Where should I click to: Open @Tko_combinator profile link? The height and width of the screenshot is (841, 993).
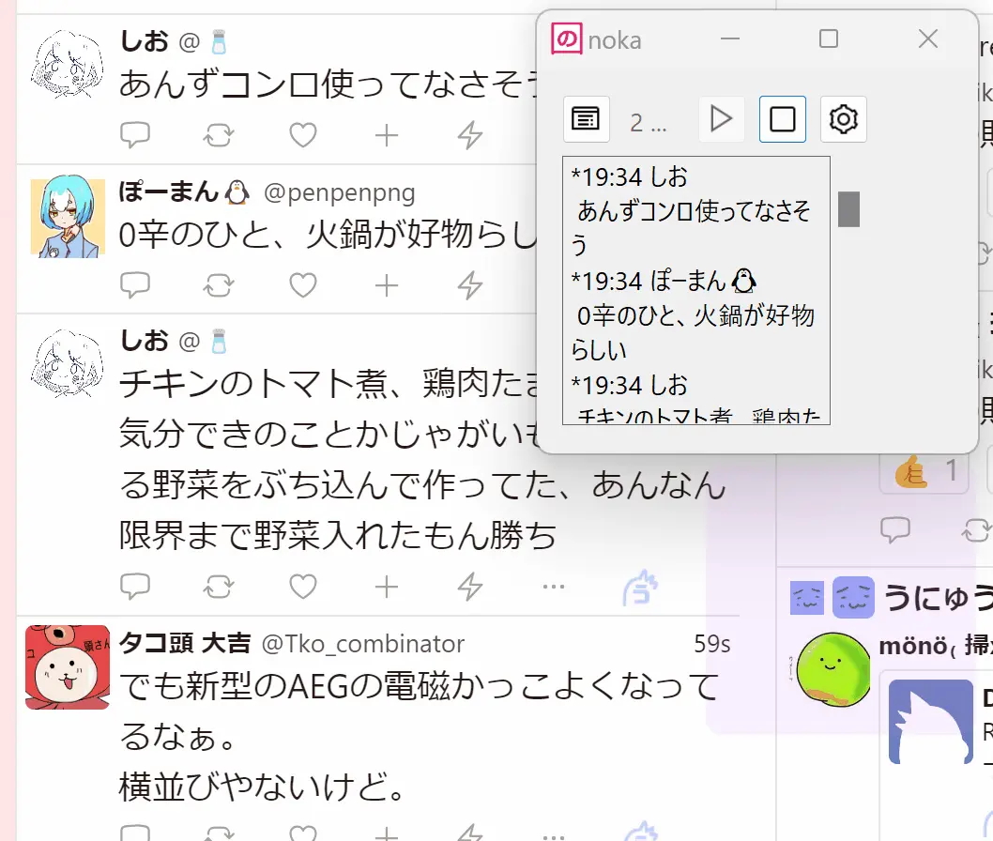coord(362,644)
